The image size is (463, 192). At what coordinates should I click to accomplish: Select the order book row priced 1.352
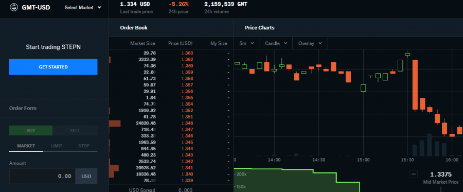(171, 111)
